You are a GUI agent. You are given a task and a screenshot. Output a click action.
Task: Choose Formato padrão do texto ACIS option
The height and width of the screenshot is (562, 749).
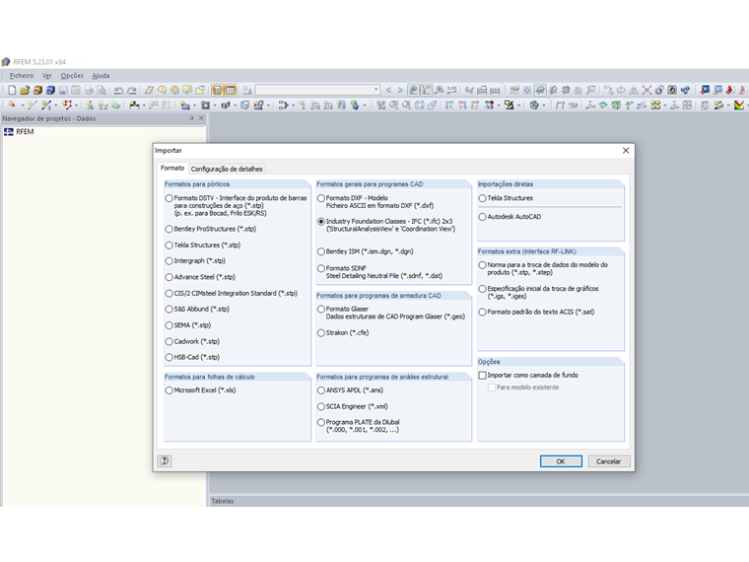483,313
